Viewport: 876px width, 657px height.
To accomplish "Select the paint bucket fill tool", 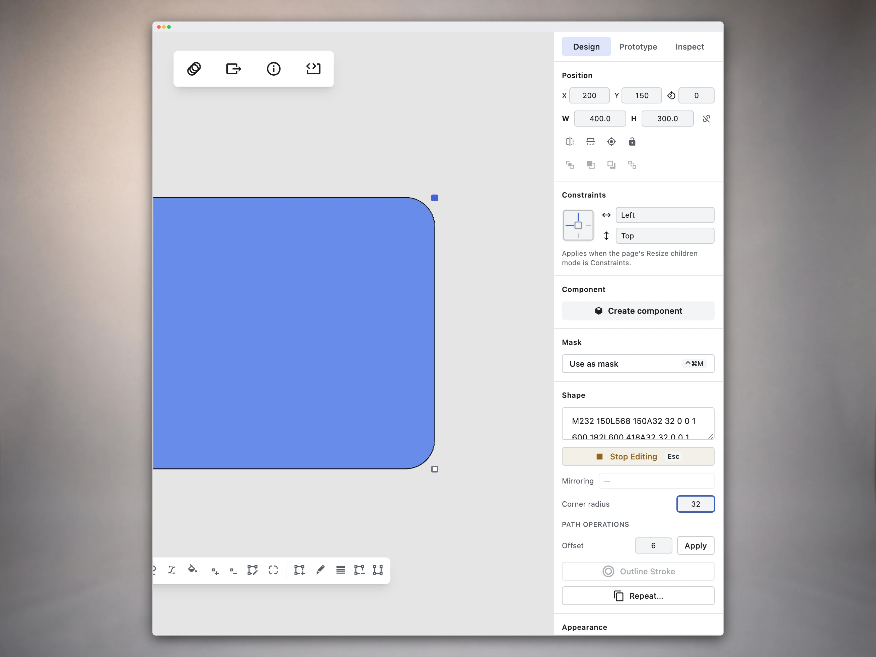I will pyautogui.click(x=193, y=570).
